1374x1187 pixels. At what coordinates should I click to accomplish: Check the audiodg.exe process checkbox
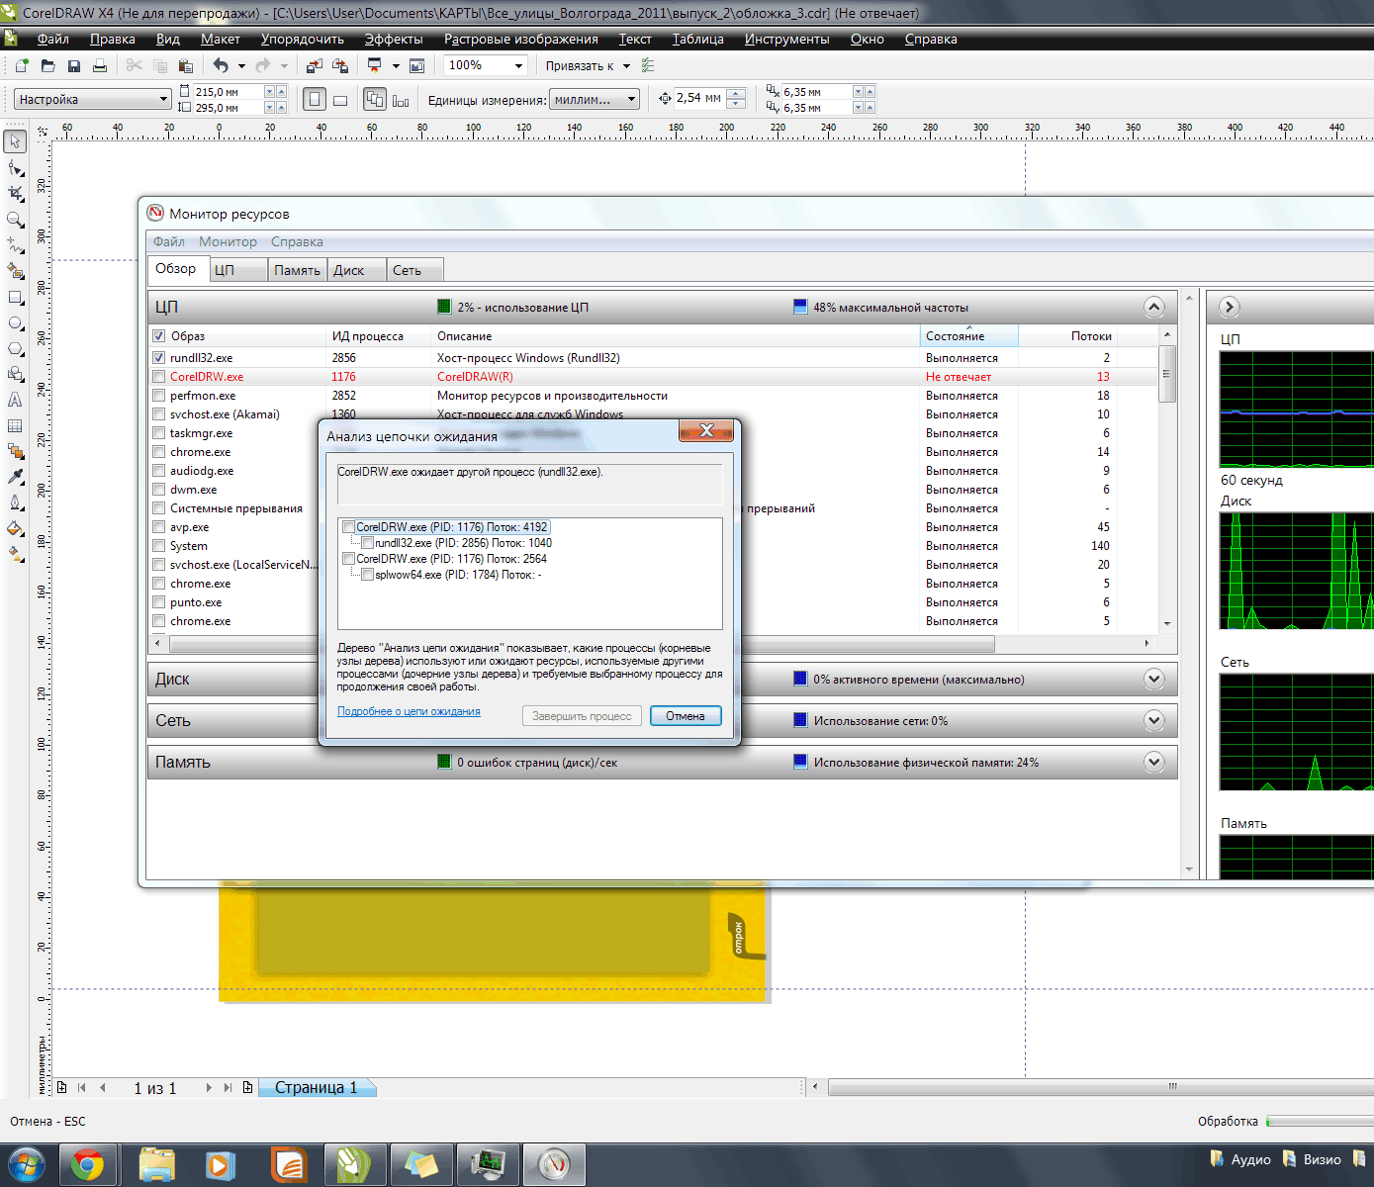pos(158,470)
